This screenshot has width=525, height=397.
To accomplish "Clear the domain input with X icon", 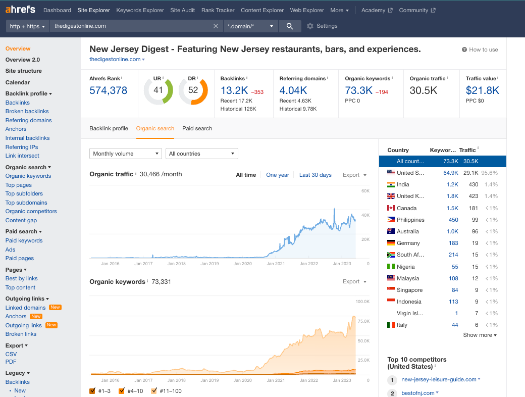I will pyautogui.click(x=216, y=26).
